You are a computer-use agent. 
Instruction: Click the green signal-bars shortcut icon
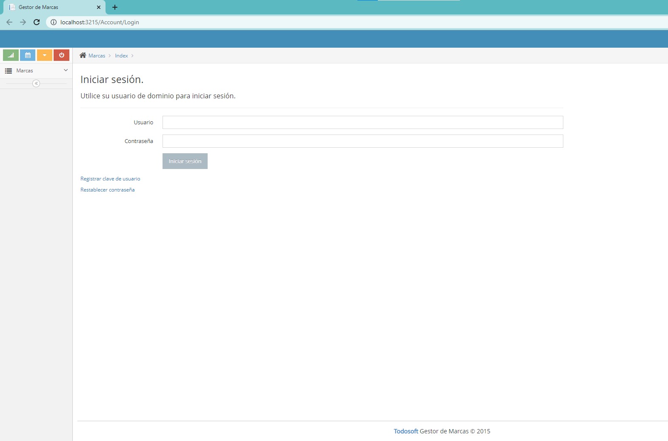coord(11,55)
